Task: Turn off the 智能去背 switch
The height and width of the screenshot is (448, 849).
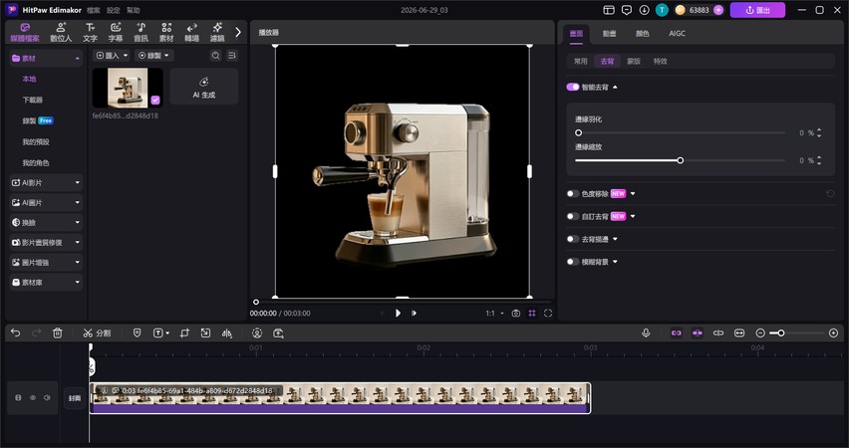Action: (x=573, y=88)
